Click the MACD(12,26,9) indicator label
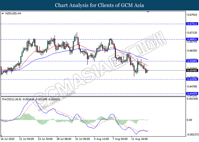 (x=11, y=99)
